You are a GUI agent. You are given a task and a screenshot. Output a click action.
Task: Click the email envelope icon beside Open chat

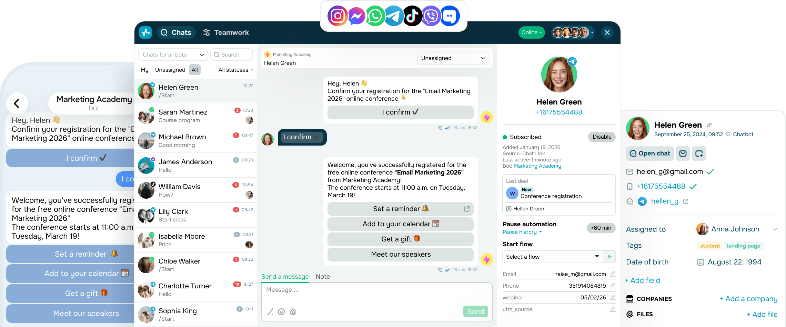683,153
